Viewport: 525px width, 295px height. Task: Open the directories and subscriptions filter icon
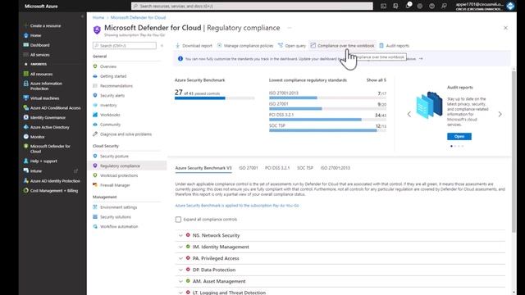coord(395,6)
